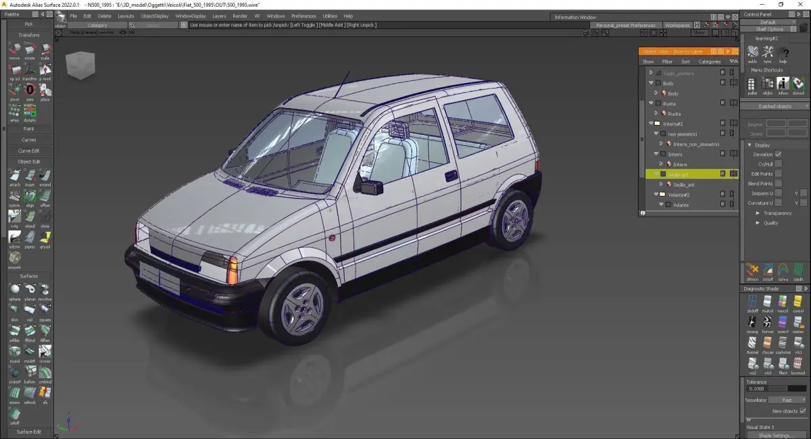Click the Shelf Options button
Image resolution: width=811 pixels, height=439 pixels.
[770, 29]
